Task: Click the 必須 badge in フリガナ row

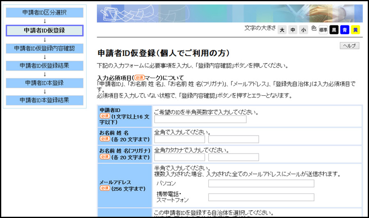Action: (x=105, y=157)
